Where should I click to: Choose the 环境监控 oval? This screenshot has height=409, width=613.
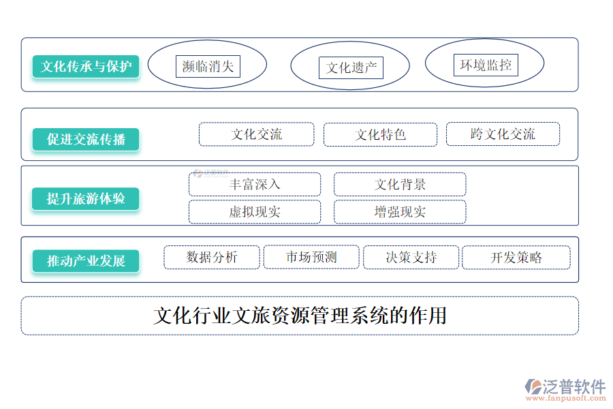click(485, 65)
